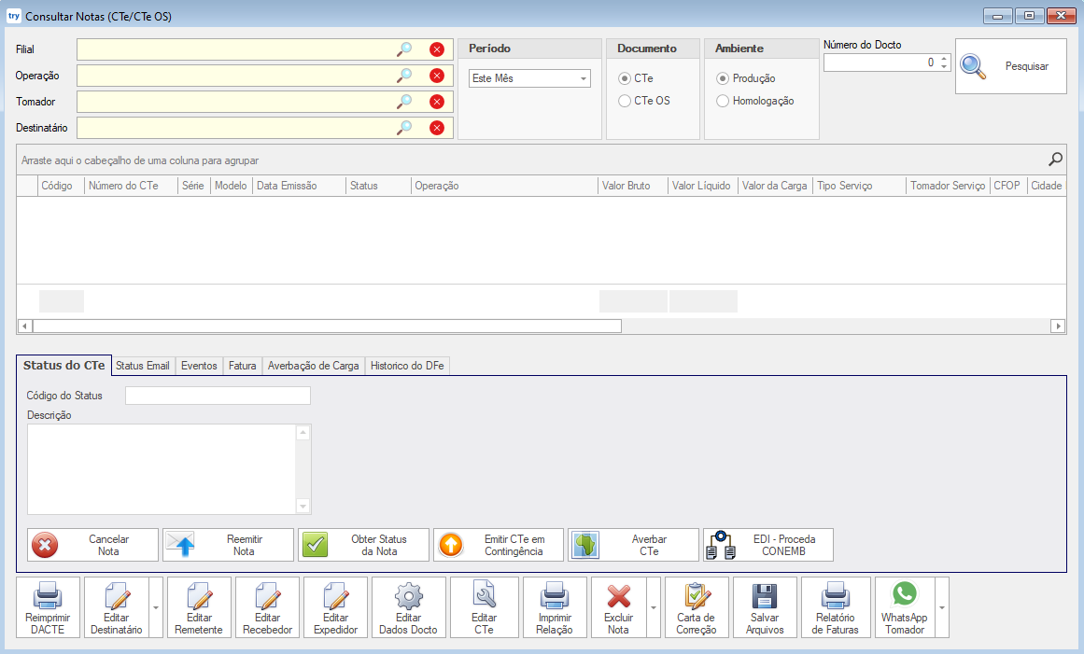Click the Reimprimir DACTE printer icon
Image resolution: width=1084 pixels, height=654 pixels.
(x=48, y=595)
